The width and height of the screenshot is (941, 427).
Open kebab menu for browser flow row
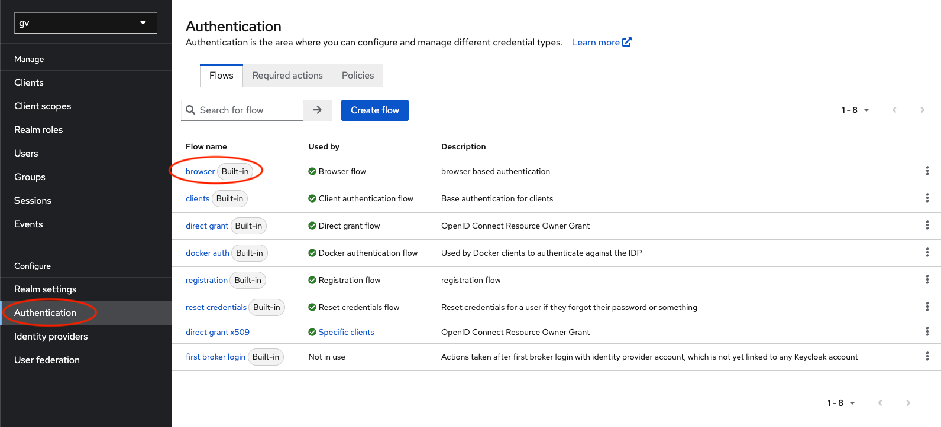coord(927,171)
